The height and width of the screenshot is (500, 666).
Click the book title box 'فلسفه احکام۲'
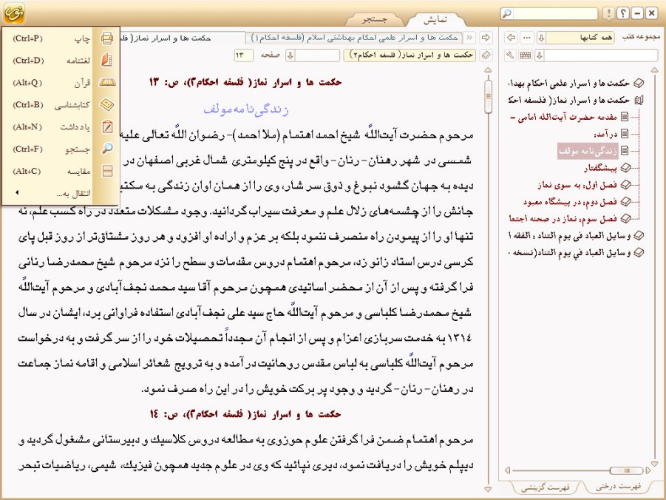point(410,55)
